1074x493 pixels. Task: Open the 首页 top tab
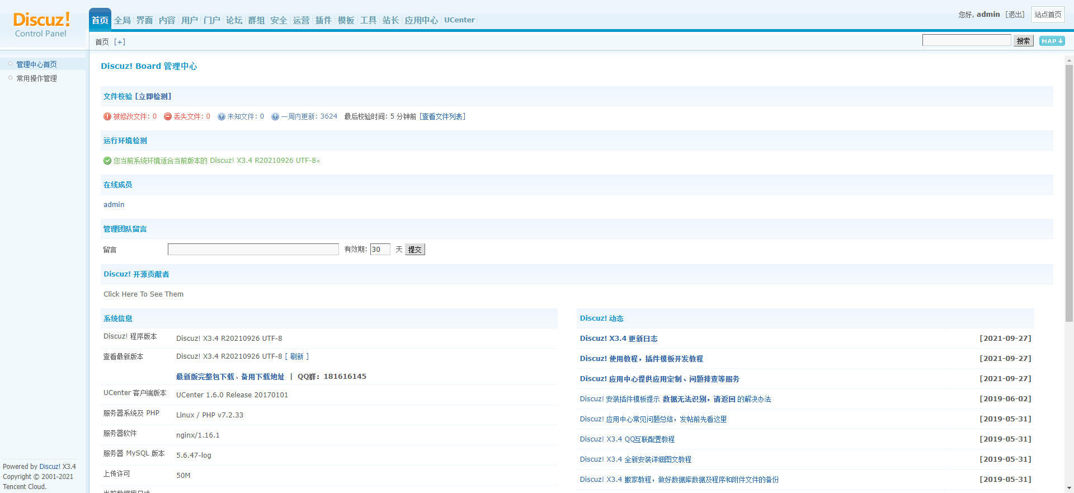click(x=100, y=20)
